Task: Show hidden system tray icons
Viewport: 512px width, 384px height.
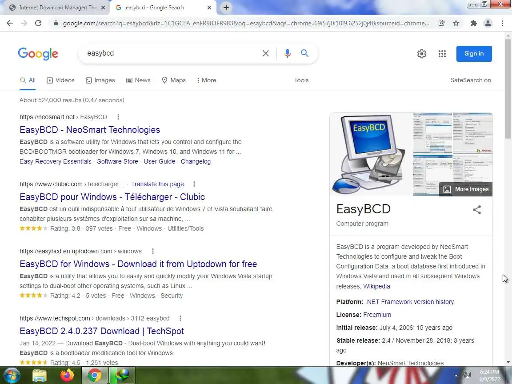Action: coord(456,376)
